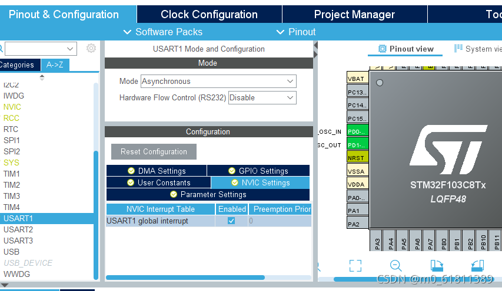Click the DMA Settings check status icon
Viewport: 502px width, 291px height.
tap(131, 171)
